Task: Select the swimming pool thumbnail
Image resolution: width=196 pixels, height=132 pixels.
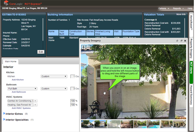Action: [x=153, y=124]
